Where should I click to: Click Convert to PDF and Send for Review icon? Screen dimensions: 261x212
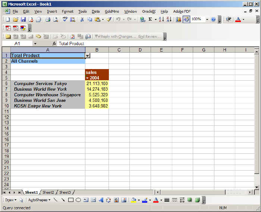pyautogui.click(x=23, y=28)
